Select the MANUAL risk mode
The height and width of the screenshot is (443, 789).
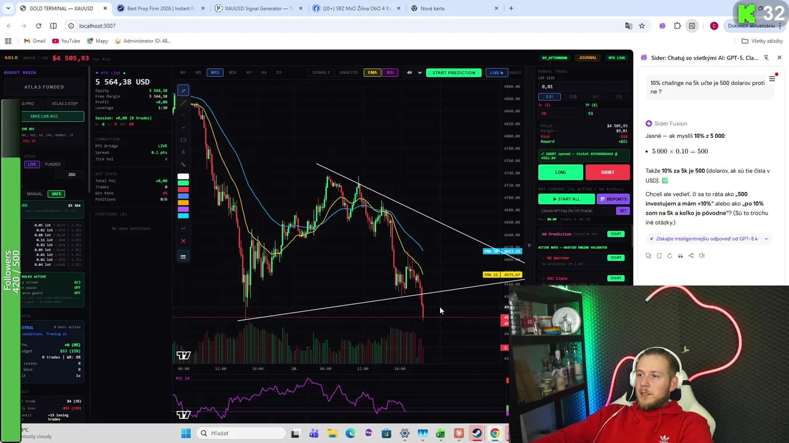[35, 194]
